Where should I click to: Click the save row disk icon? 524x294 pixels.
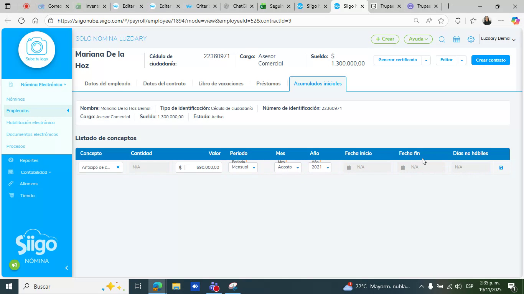point(501,167)
